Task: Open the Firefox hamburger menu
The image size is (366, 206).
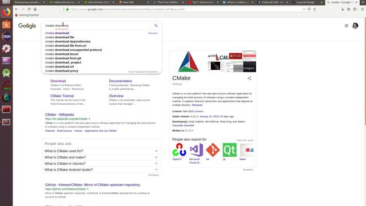Action: (x=362, y=9)
